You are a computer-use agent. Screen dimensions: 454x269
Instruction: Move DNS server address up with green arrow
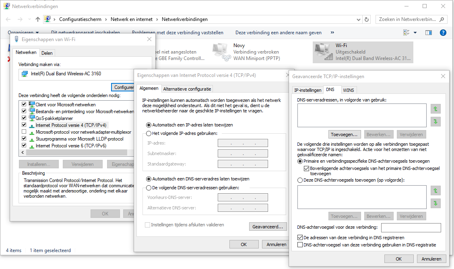pos(435,109)
